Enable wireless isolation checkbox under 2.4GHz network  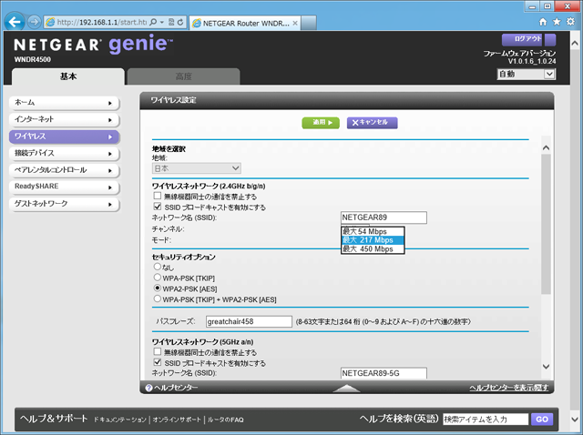[158, 196]
